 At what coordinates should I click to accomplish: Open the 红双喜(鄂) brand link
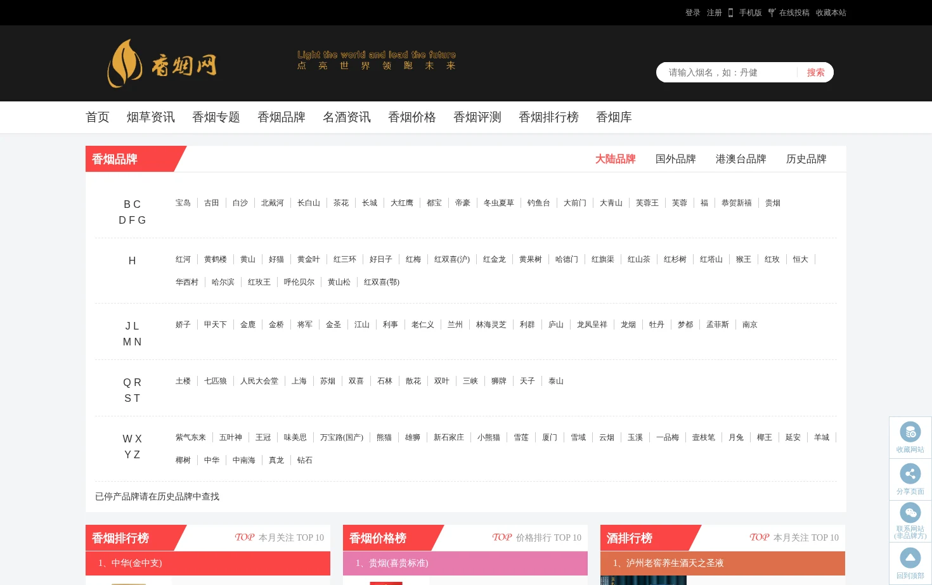pos(382,282)
